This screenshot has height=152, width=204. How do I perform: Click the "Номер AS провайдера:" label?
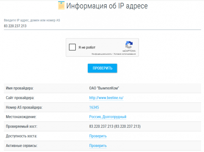pos(24,107)
